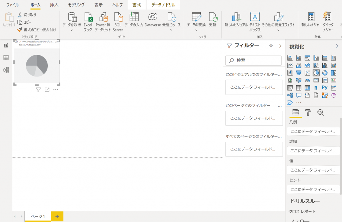Select the donut chart visual

(x=325, y=73)
